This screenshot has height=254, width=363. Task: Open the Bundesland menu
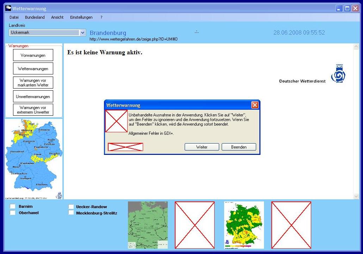pos(35,17)
